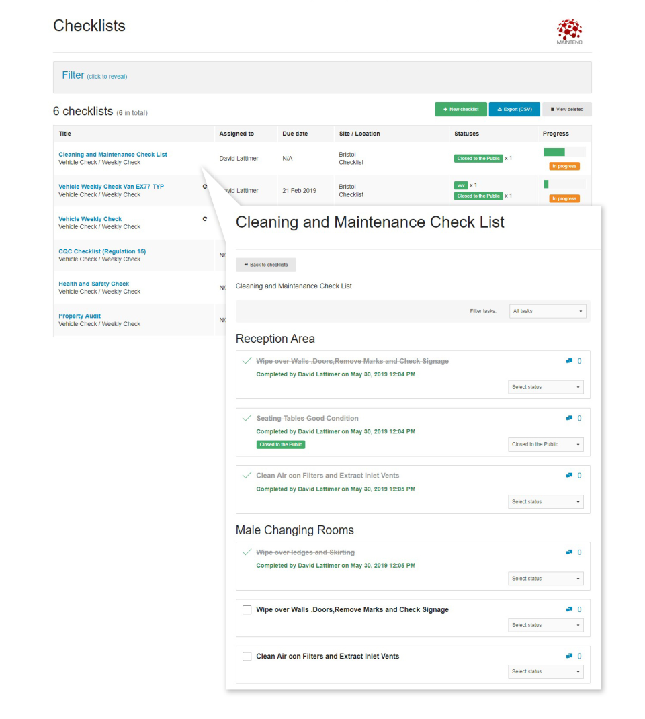Click the Export (CSV) button
This screenshot has height=719, width=645.
tap(514, 109)
